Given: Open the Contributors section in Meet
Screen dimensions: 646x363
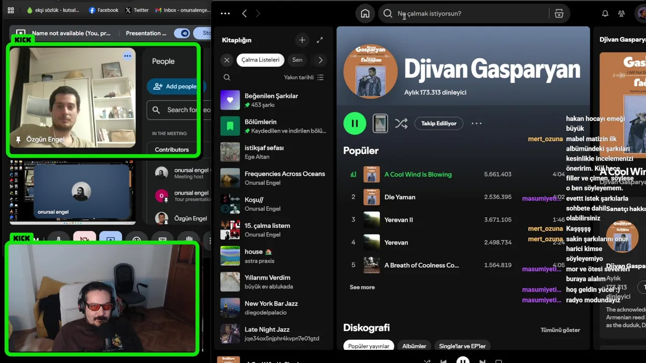Looking at the screenshot, I should (x=172, y=149).
